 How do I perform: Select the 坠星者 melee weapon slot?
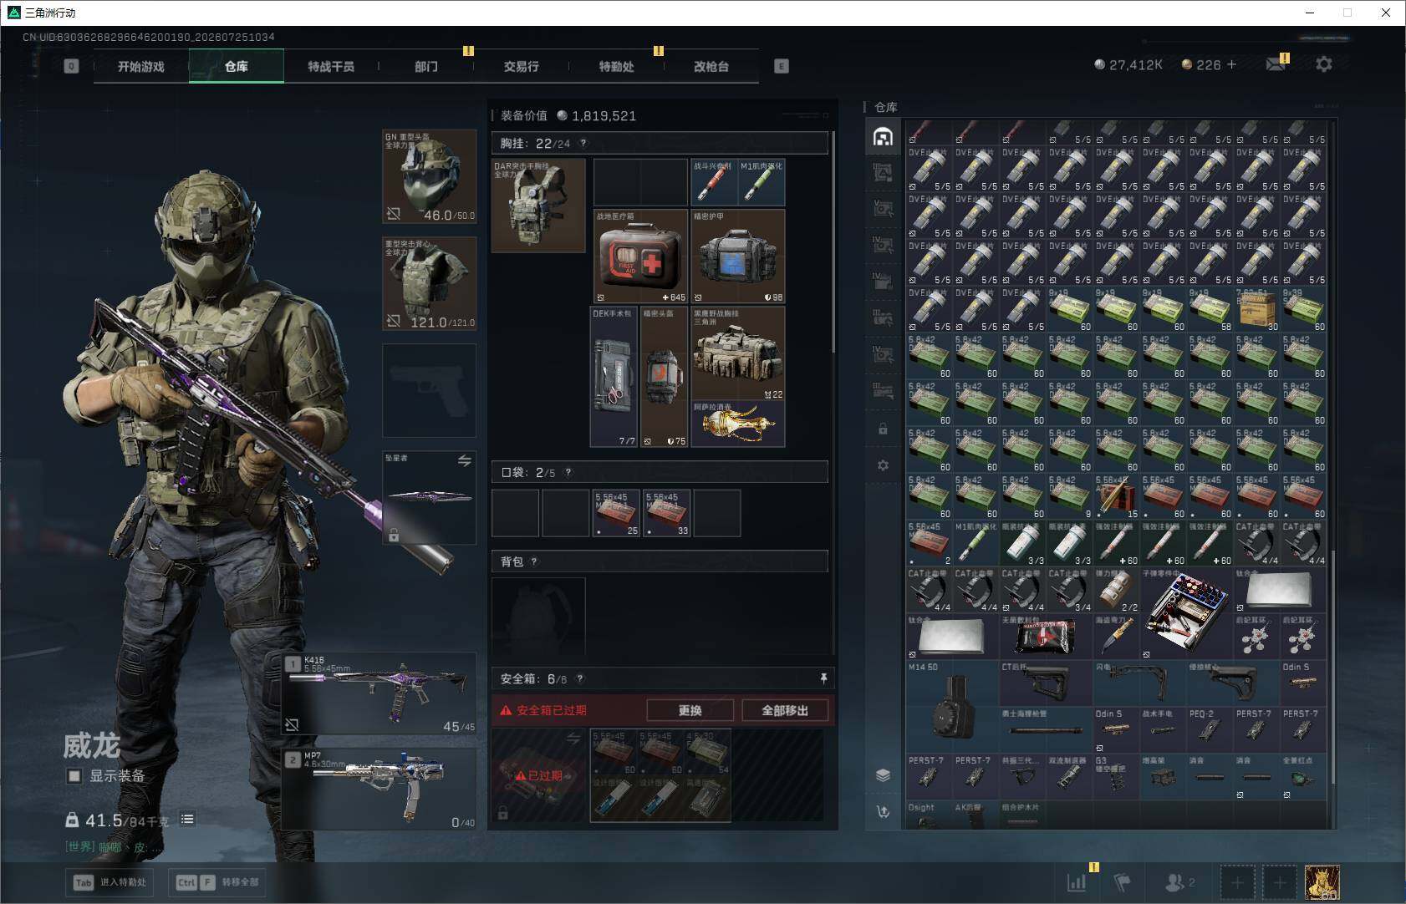(x=430, y=497)
